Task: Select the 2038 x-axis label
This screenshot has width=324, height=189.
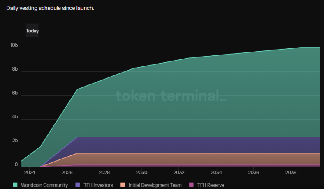Action: pyautogui.click(x=291, y=173)
